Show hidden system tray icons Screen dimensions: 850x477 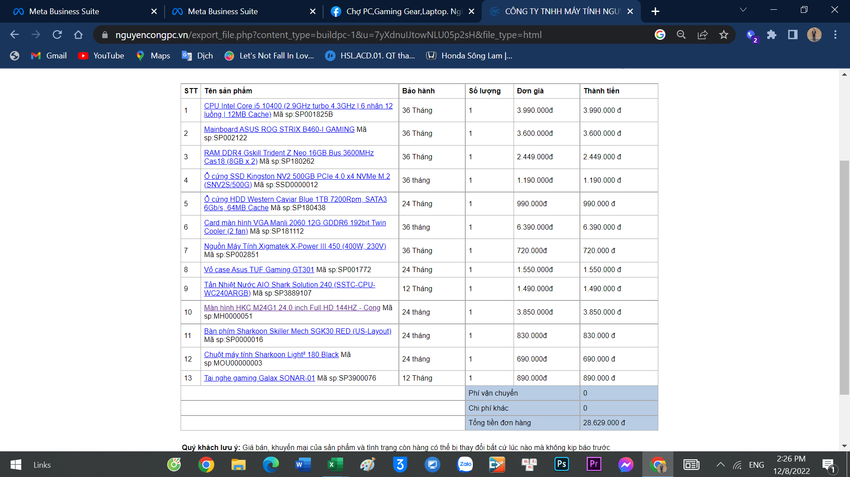coord(721,465)
